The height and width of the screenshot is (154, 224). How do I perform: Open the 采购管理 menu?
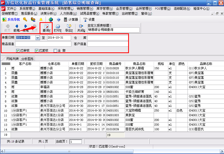(x=65, y=9)
